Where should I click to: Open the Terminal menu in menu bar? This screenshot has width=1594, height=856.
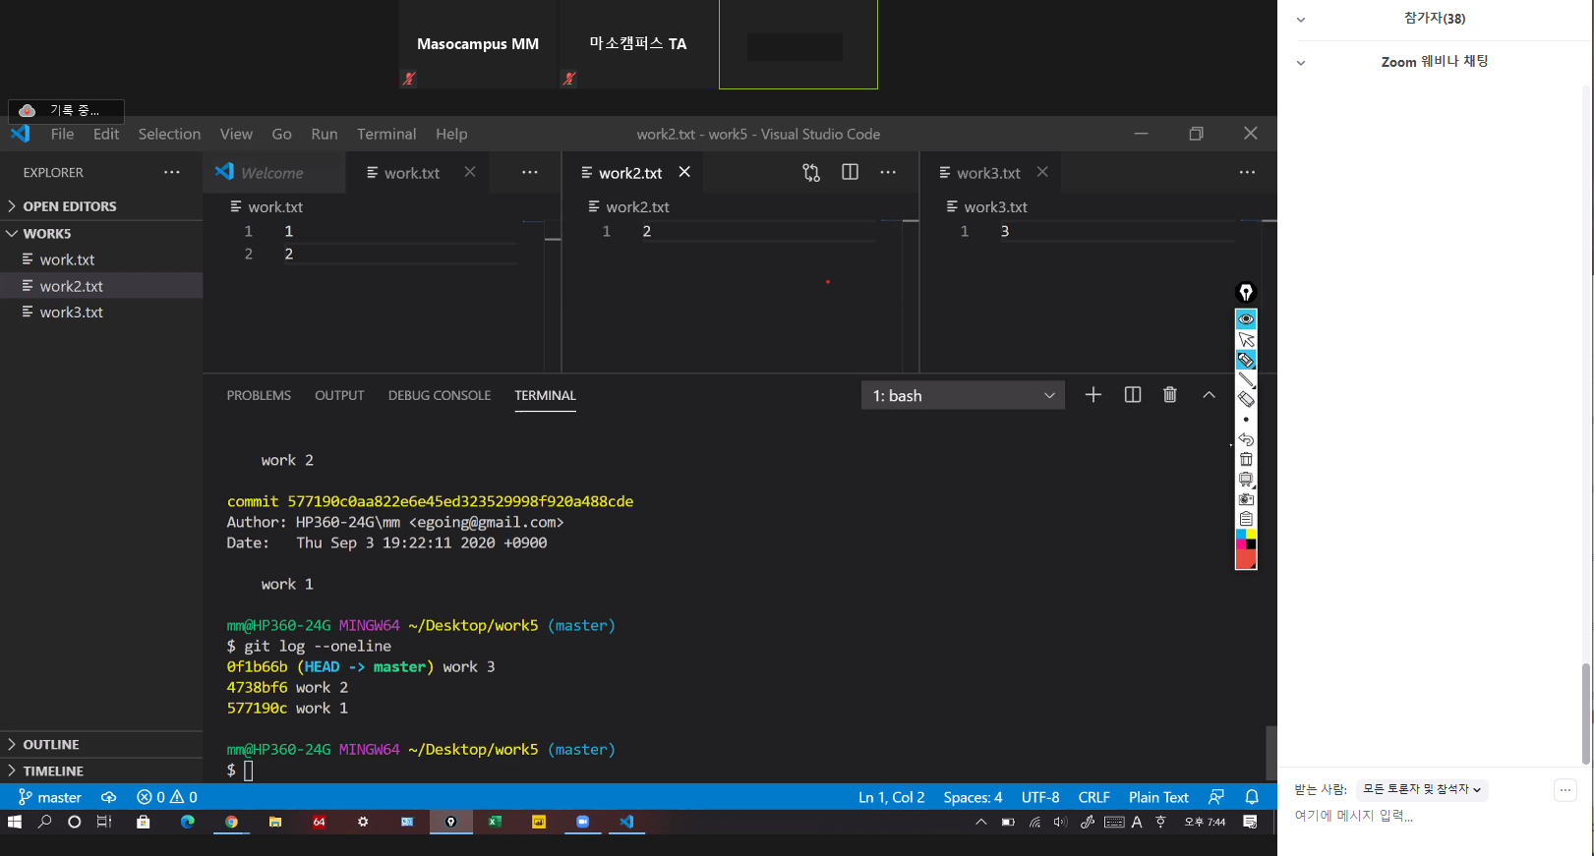(x=385, y=134)
